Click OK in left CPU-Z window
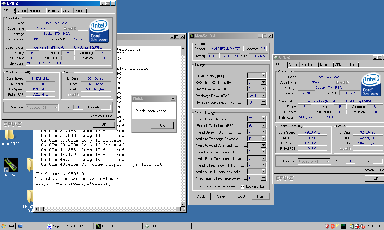 (x=104, y=125)
